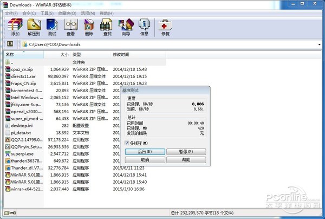Click the 查看 (View) toolbar icon
325x219 pixels.
[x=70, y=27]
